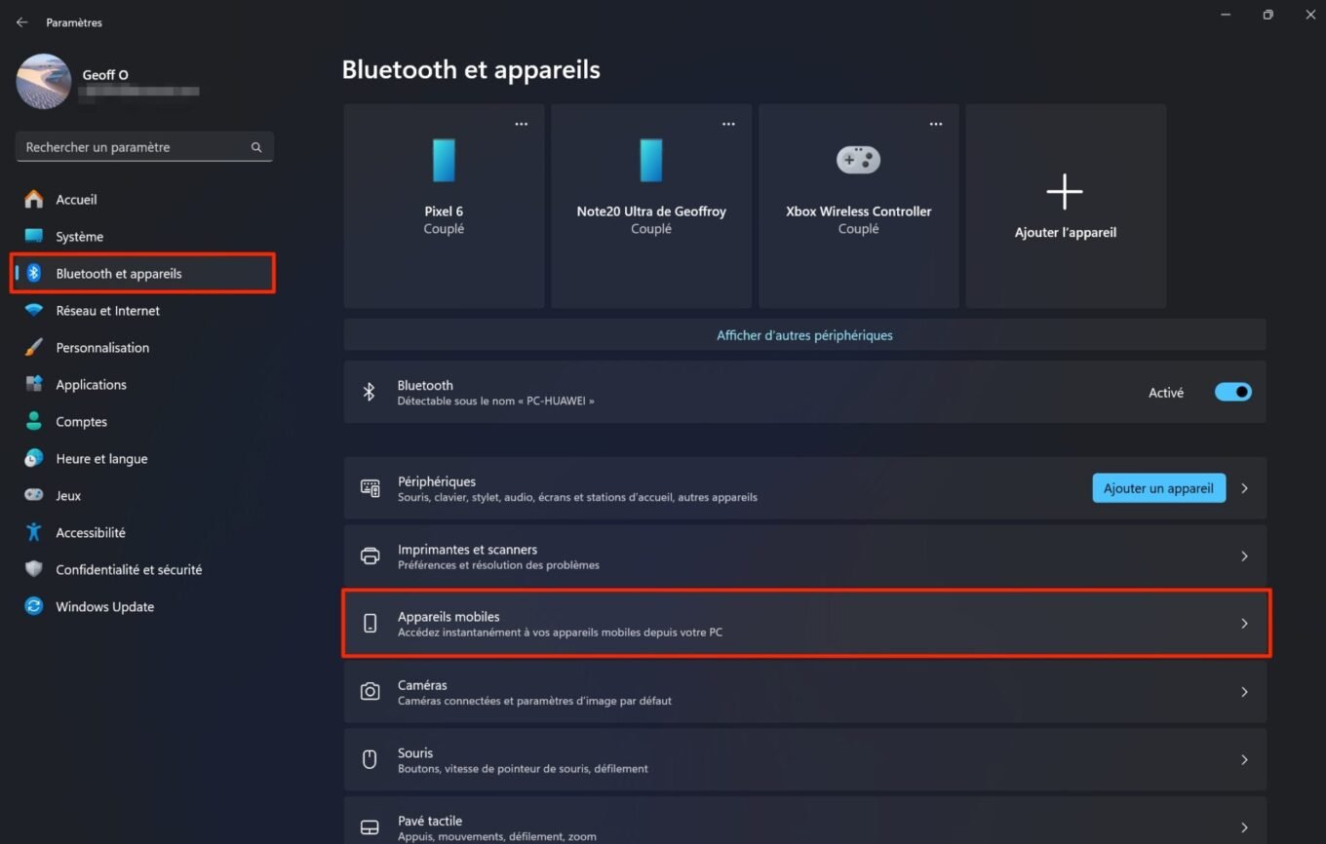This screenshot has width=1326, height=844.
Task: Click the Ajouter l'appareil label
Action: pos(1066,233)
